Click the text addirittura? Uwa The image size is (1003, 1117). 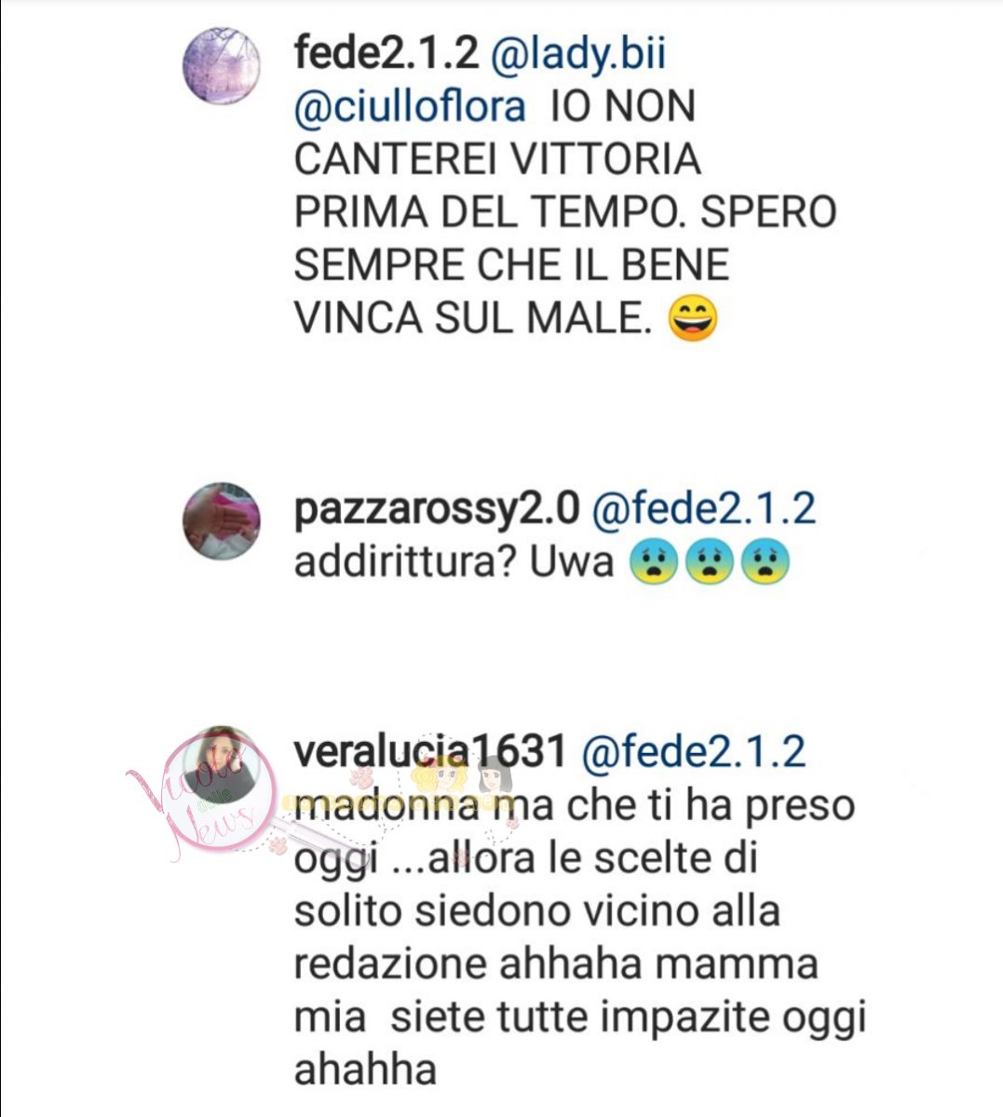[x=454, y=562]
